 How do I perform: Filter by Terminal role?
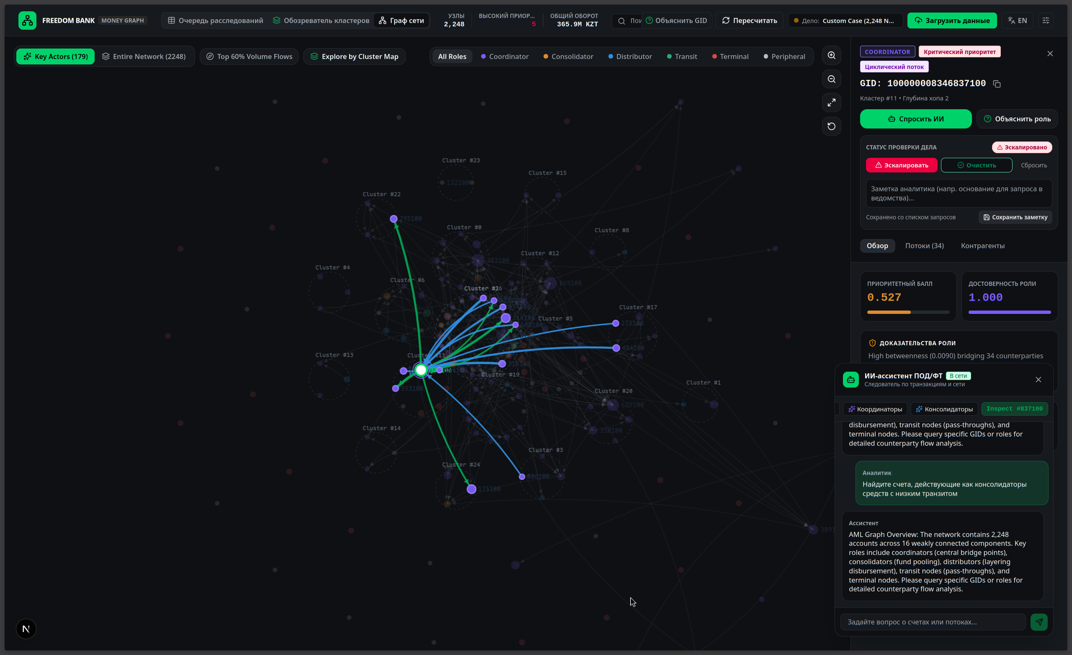click(x=730, y=57)
